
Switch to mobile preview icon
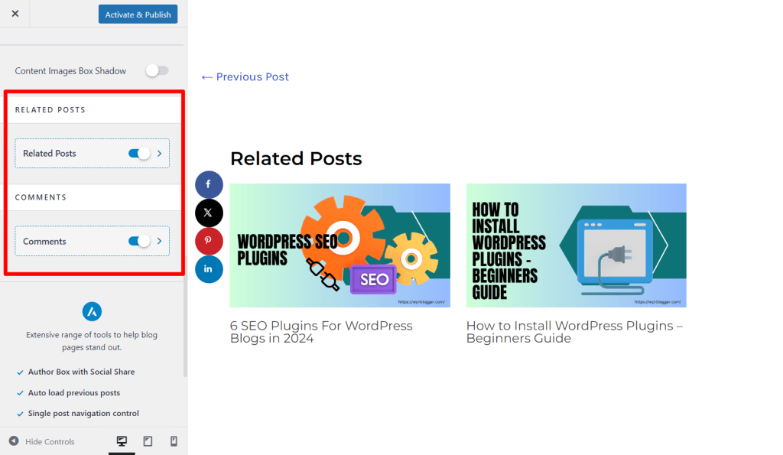coord(174,441)
